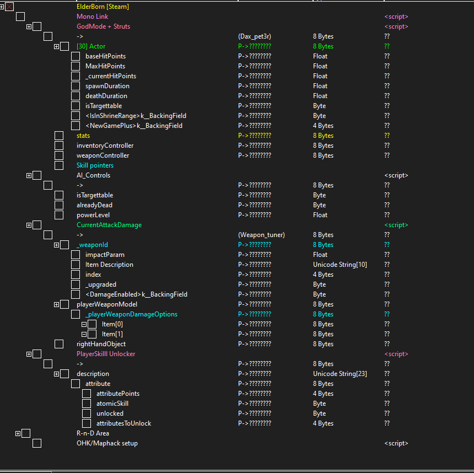Viewport: 474px width, 473px height.
Task: Select the weaponController row
Action: 103,155
